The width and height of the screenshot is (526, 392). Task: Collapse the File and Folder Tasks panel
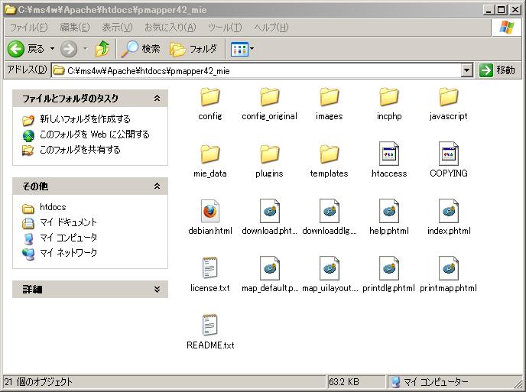click(x=157, y=99)
